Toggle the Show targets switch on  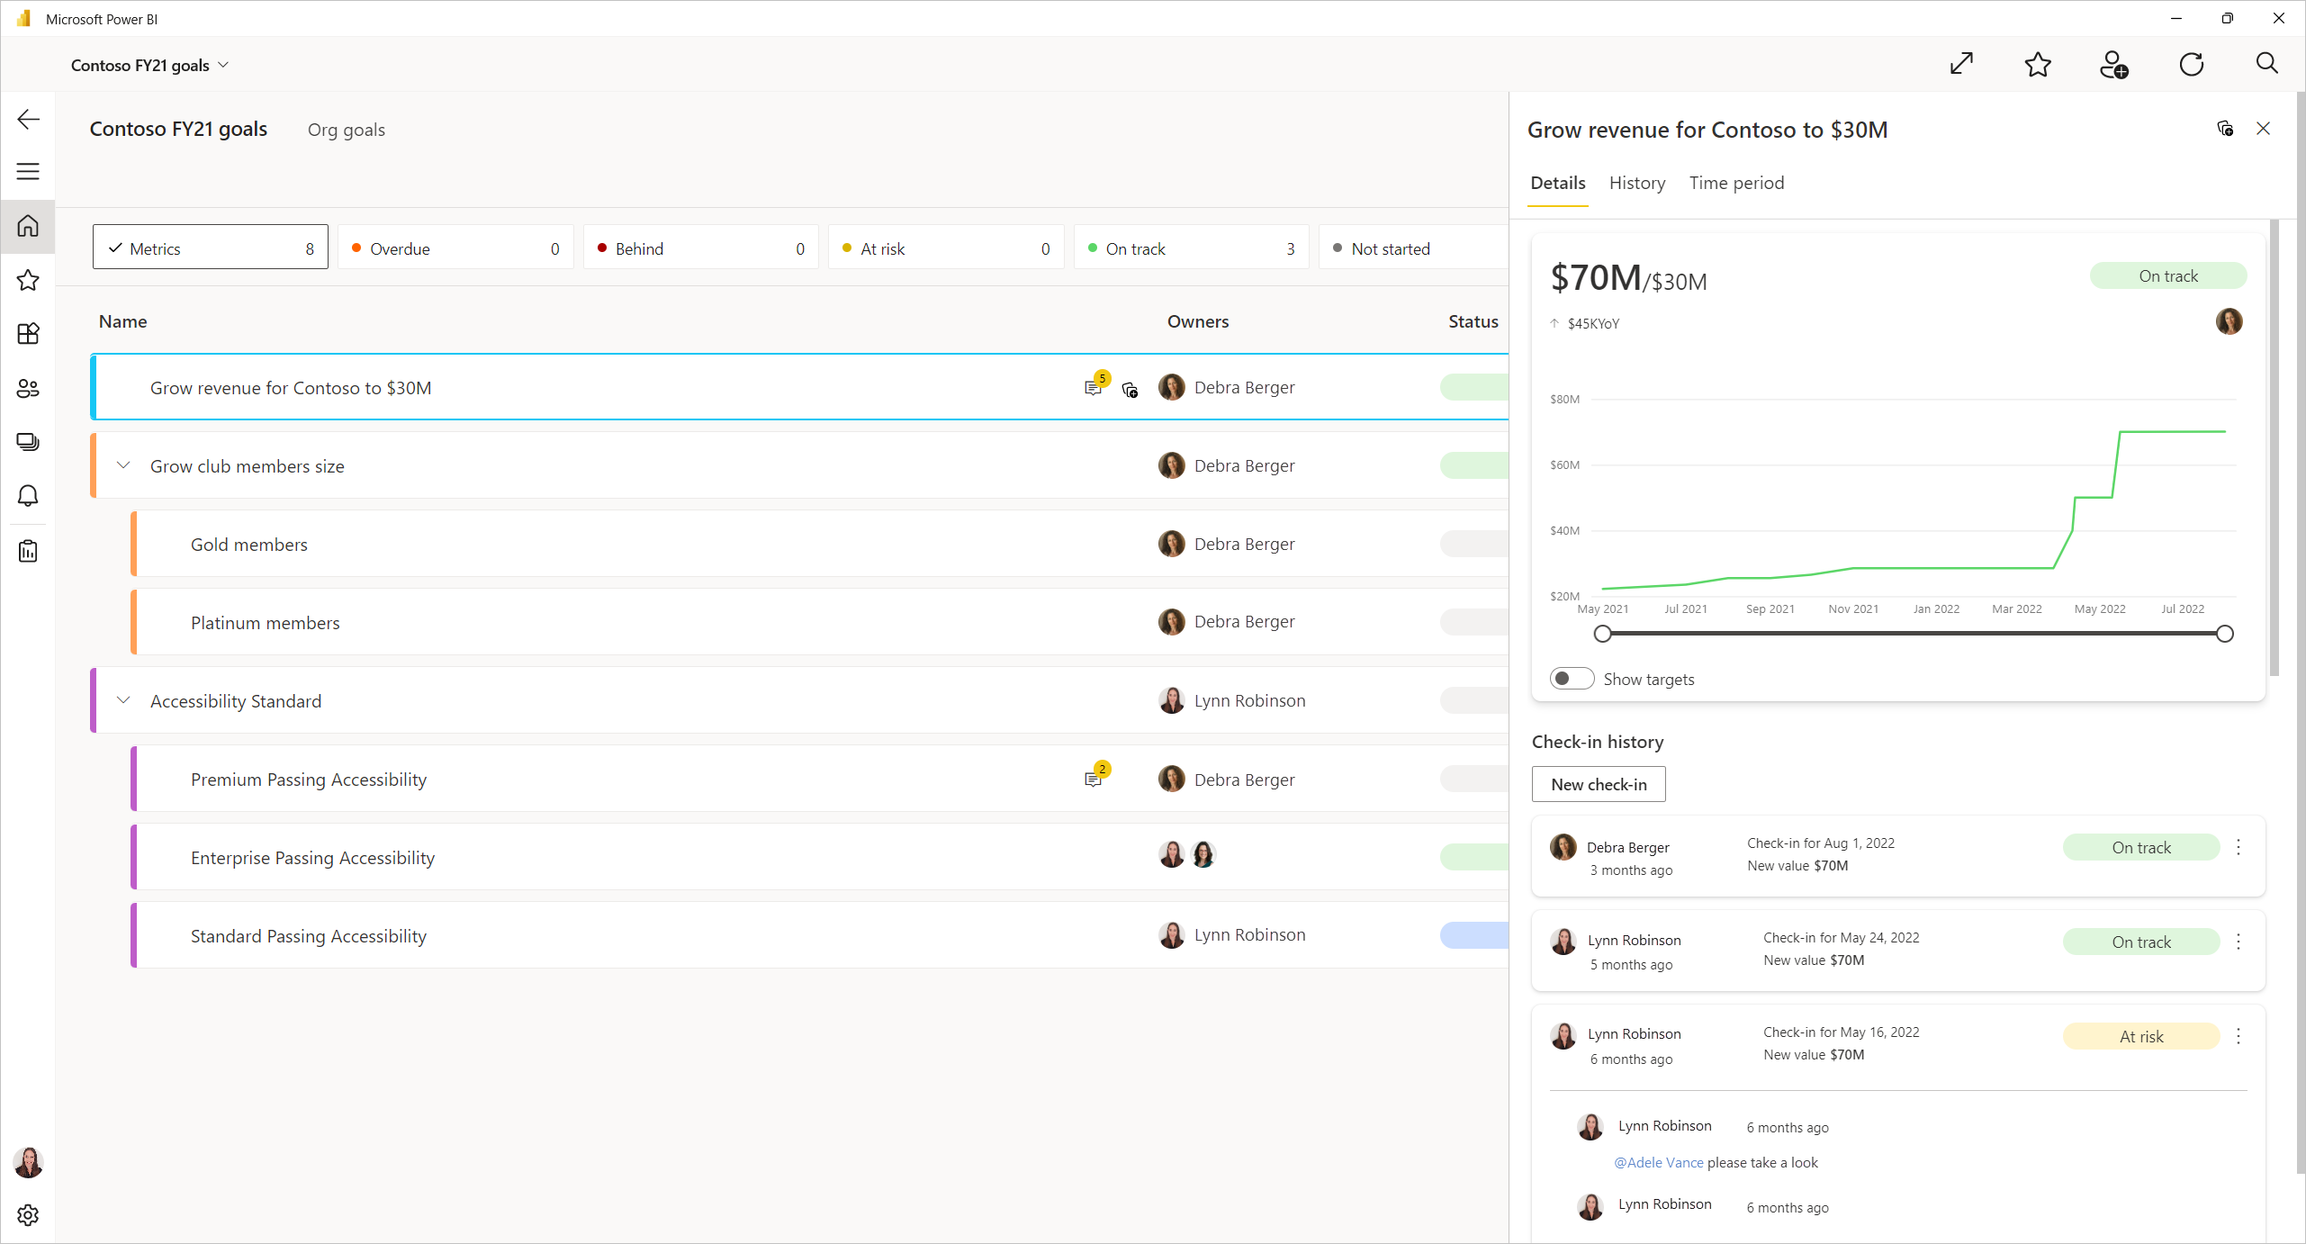click(x=1571, y=679)
